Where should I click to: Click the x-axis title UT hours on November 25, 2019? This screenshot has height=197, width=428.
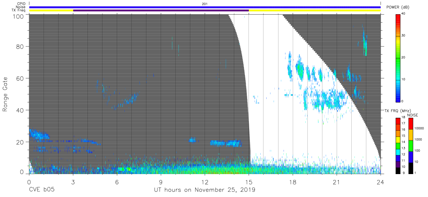pos(205,190)
